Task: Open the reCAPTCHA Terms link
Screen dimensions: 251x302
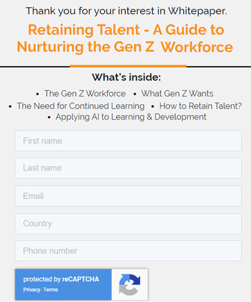Action: click(51, 289)
